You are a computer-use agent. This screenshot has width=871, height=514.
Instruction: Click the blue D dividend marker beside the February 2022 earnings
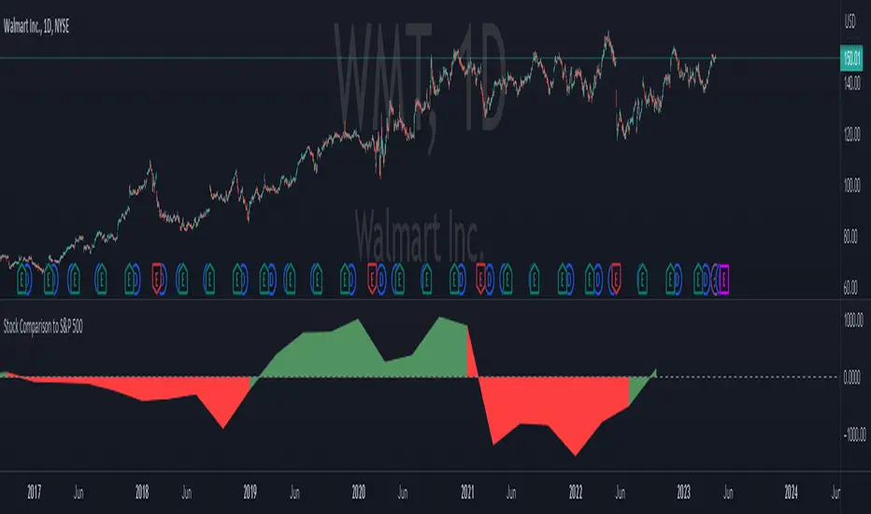[x=599, y=278]
